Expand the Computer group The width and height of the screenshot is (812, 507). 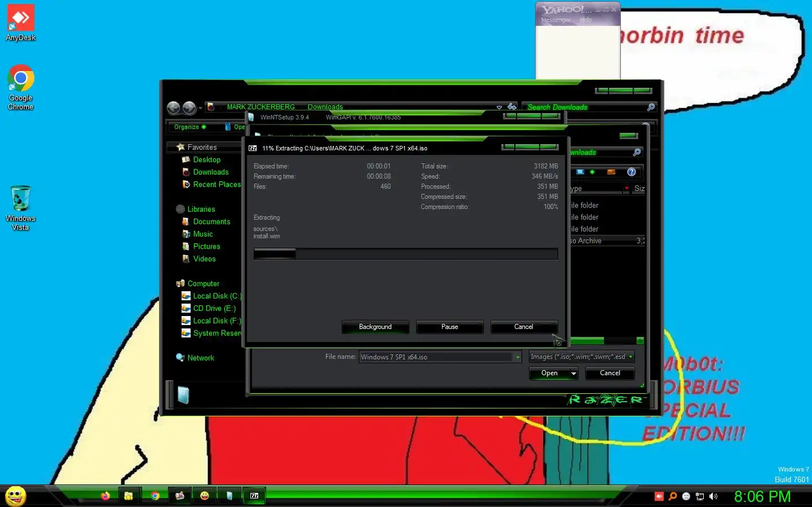(203, 284)
